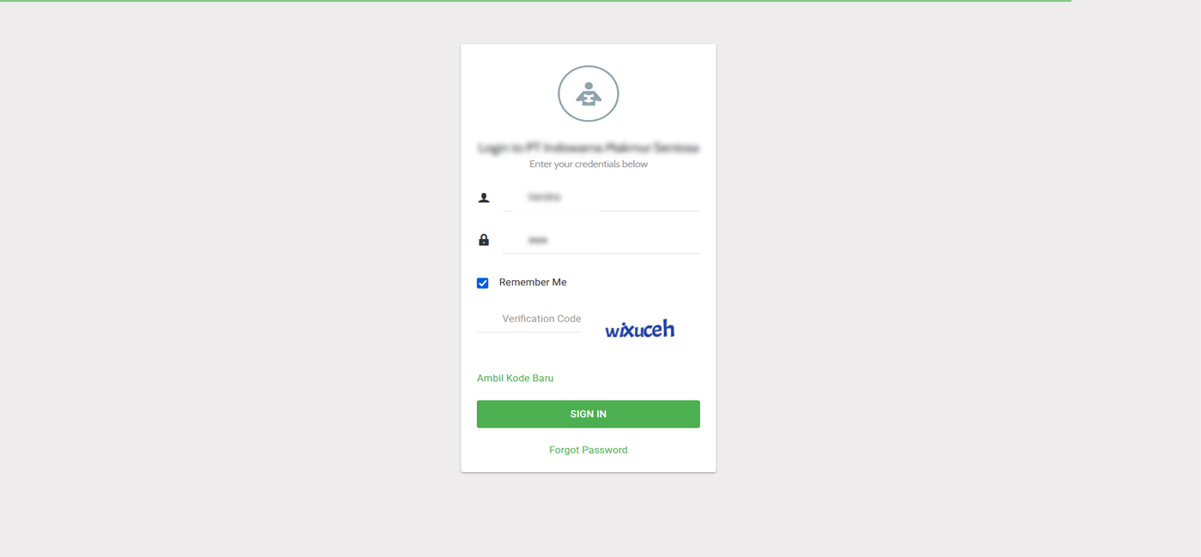Focus the password input field
This screenshot has height=557, width=1201.
[601, 240]
